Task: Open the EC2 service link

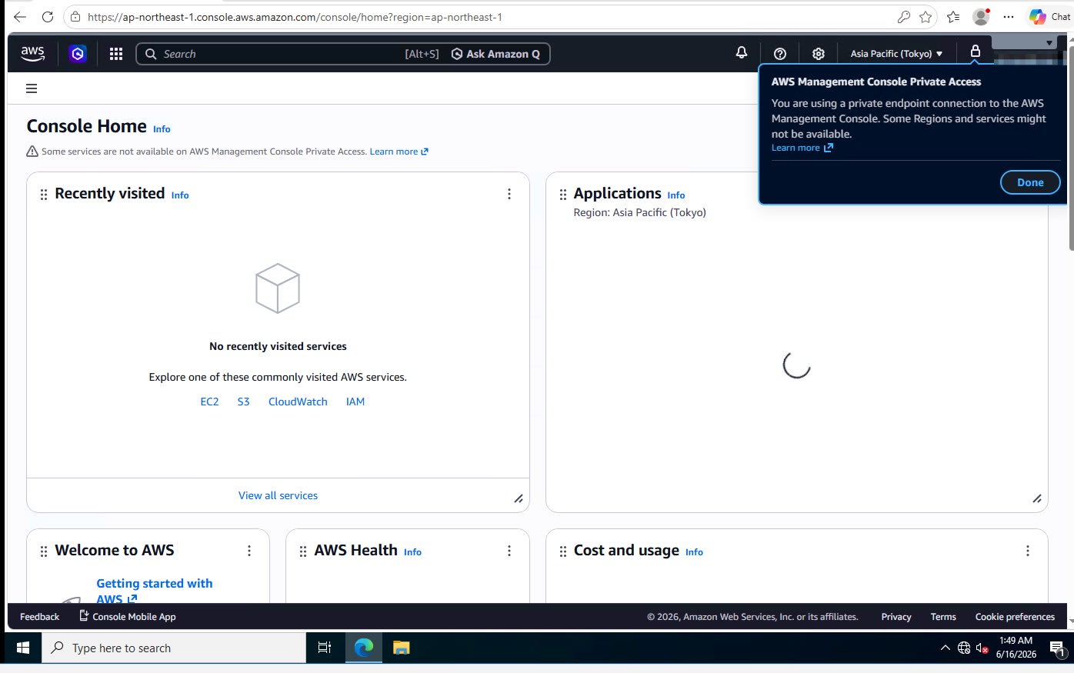Action: point(209,401)
